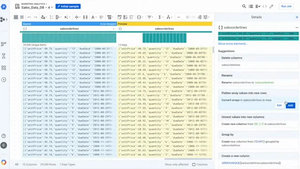The height and width of the screenshot is (169, 300).
Task: Click the redo arrow in the toolbar
Action: click(x=36, y=17)
